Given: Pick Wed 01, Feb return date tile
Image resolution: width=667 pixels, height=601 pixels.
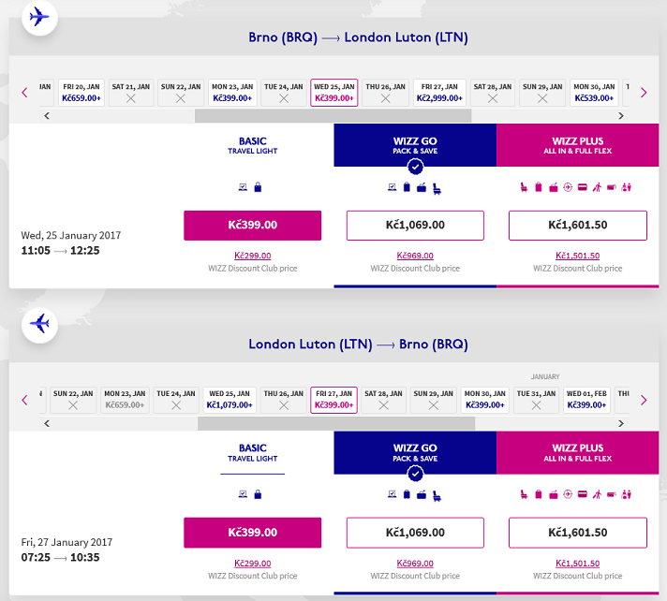Looking at the screenshot, I should [x=586, y=400].
